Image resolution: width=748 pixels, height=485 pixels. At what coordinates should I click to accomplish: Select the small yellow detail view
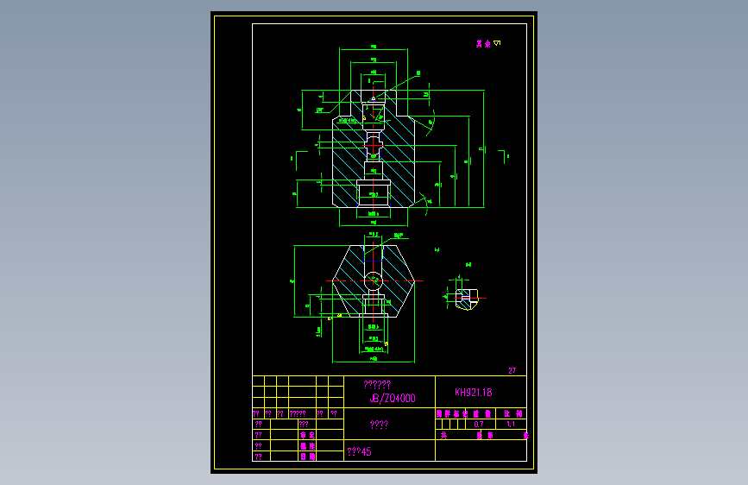(x=466, y=299)
